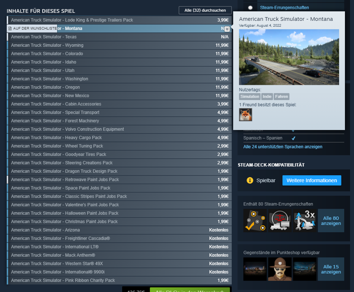
Task: View the 3x excavator achievement icon
Action: click(304, 220)
